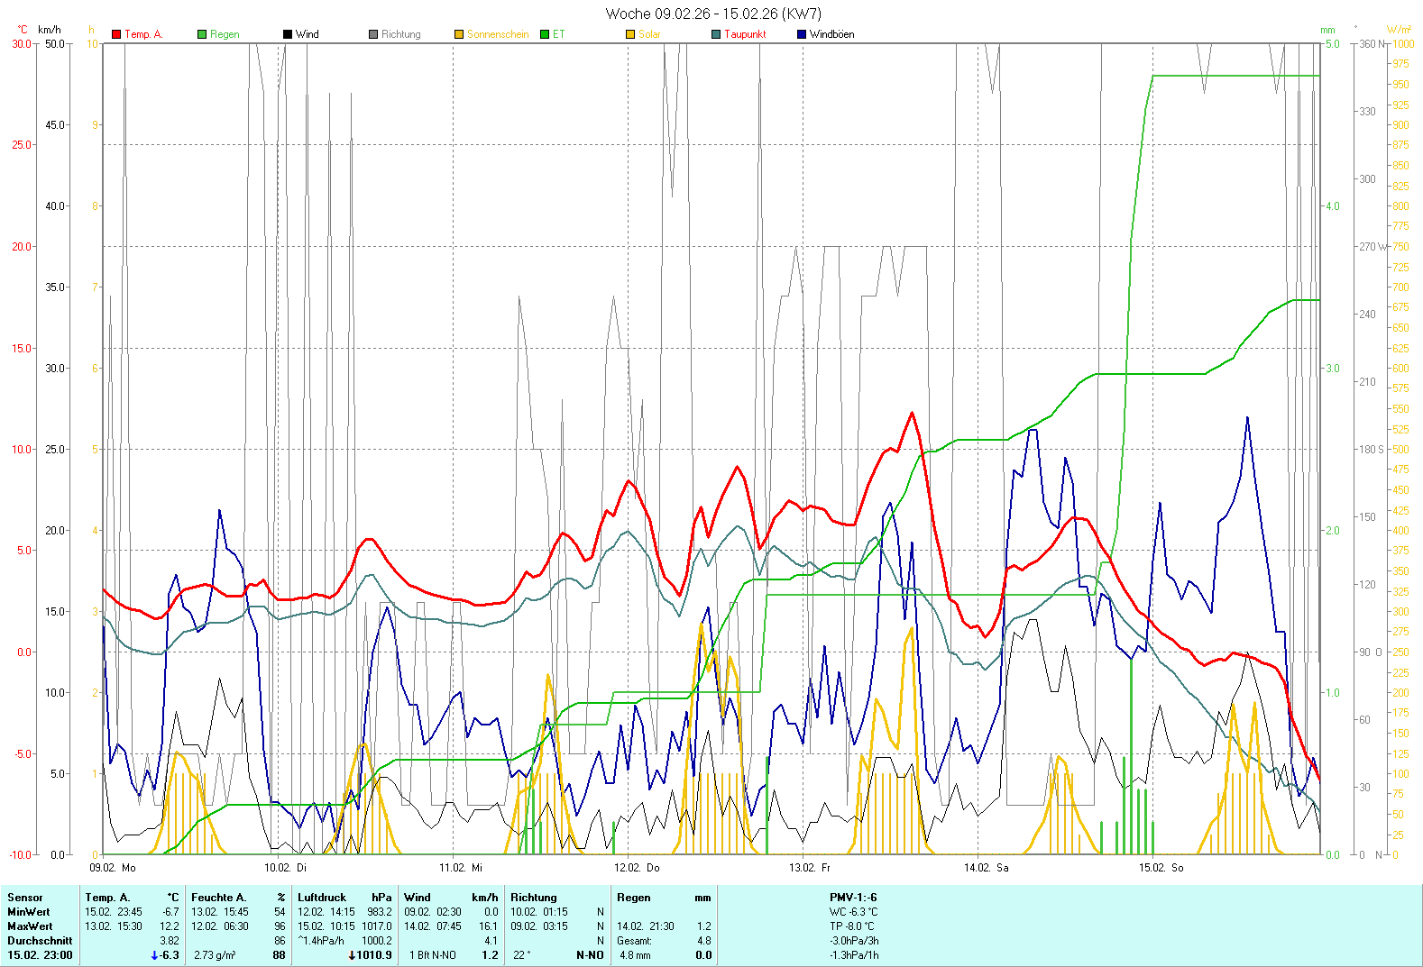This screenshot has height=967, width=1423.
Task: Click the green Regen legend square
Action: 202,34
